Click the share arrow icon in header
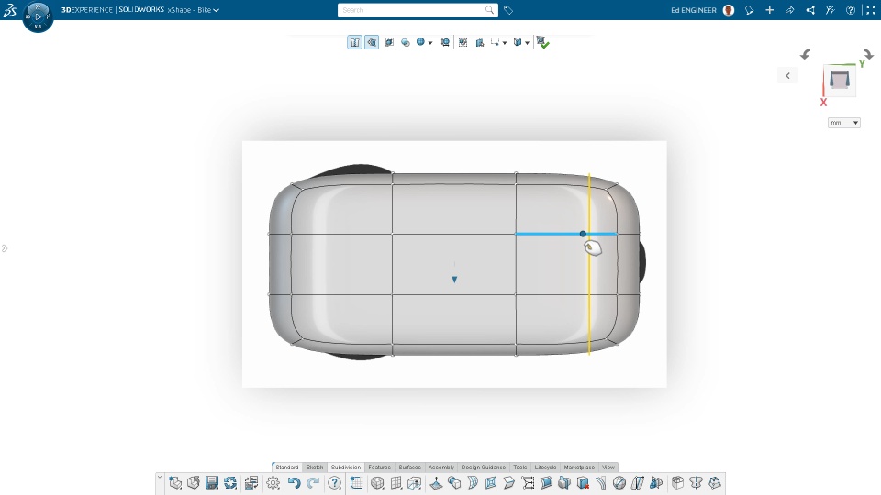Viewport: 881px width, 495px height. 789,10
